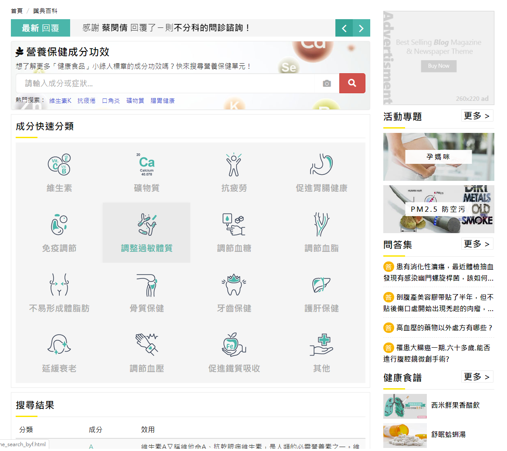Click the camera icon in search box

point(327,84)
